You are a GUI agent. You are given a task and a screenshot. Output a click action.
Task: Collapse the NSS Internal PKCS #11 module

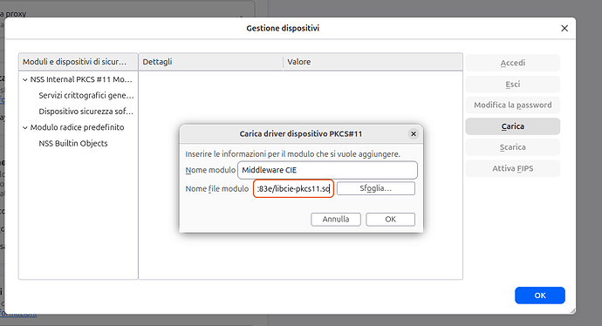[x=25, y=80]
